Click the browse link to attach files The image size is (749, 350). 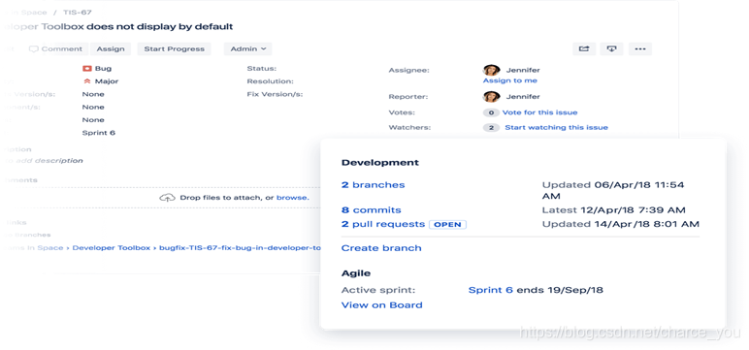(292, 197)
